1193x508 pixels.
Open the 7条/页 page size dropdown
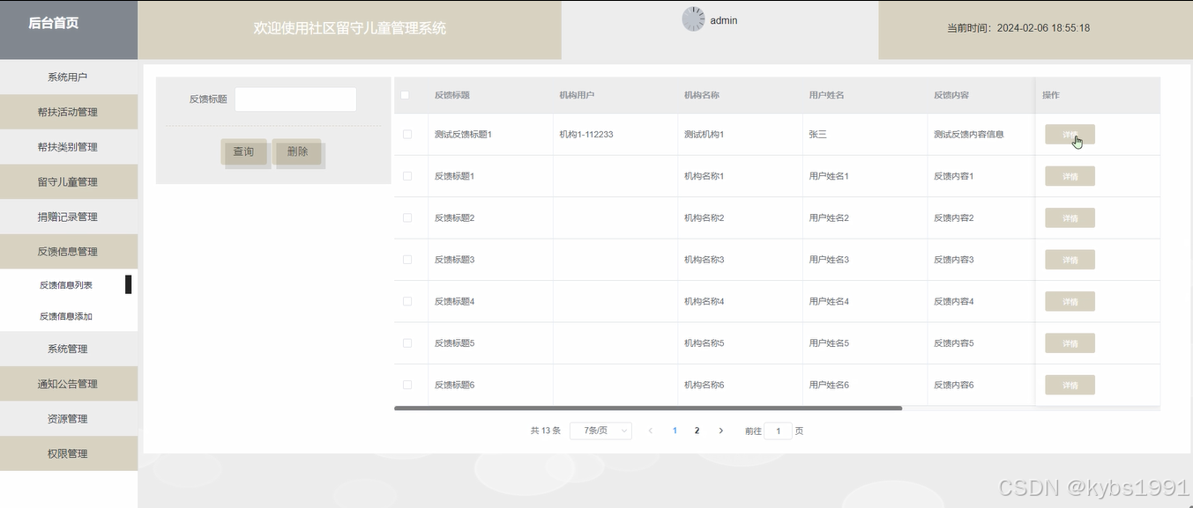click(x=600, y=431)
